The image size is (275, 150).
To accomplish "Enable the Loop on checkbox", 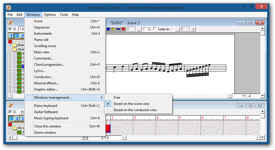I will (155, 29).
